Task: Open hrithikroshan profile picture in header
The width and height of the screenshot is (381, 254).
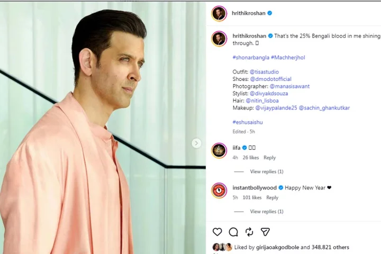Action: click(x=219, y=13)
